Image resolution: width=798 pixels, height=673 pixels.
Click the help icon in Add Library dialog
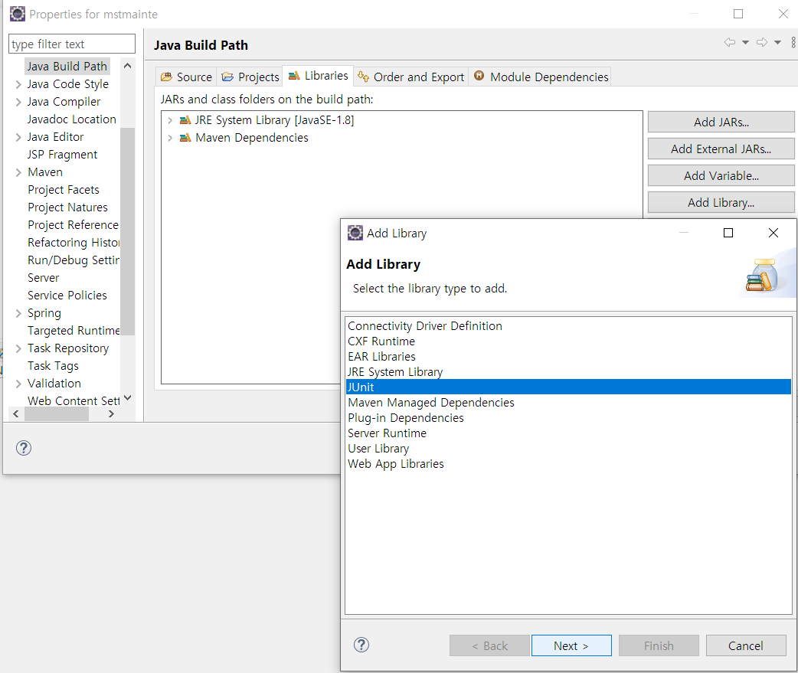[361, 645]
